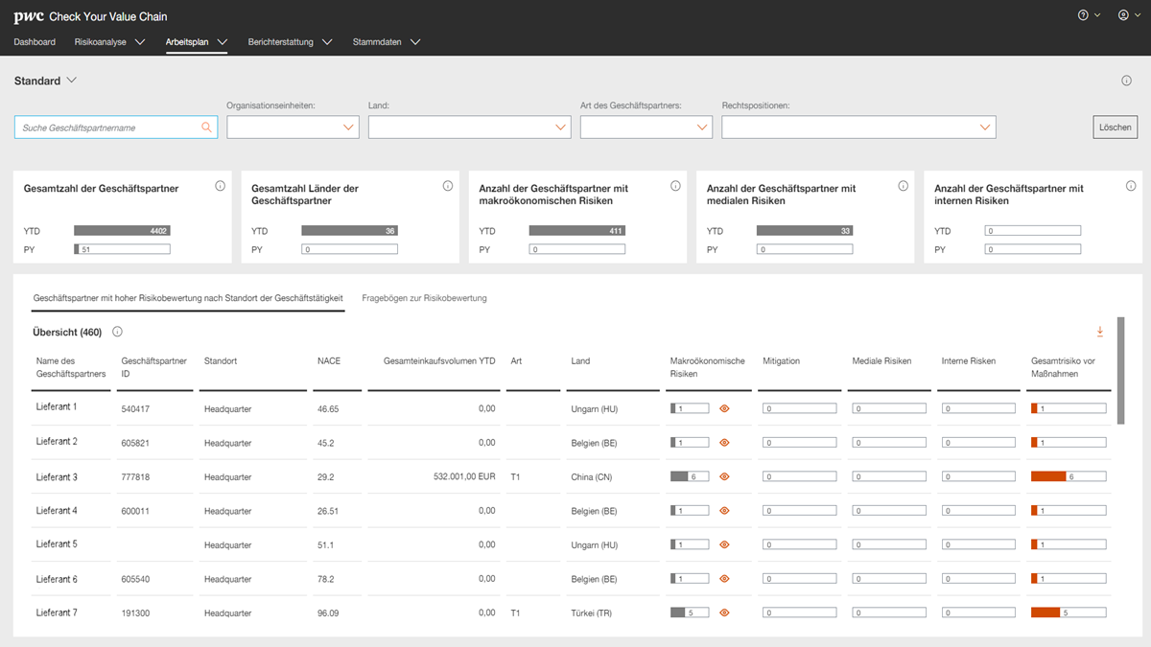Show info for makroökonomischen Risiken card

pos(675,186)
